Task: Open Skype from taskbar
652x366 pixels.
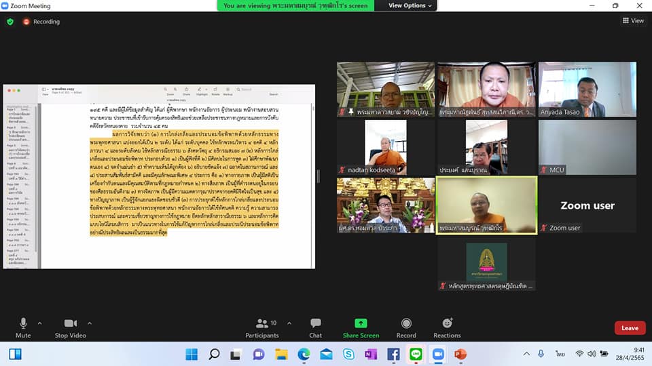Action: [348, 354]
